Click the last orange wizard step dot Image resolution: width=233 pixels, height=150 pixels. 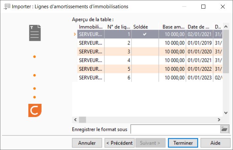[x=35, y=97]
